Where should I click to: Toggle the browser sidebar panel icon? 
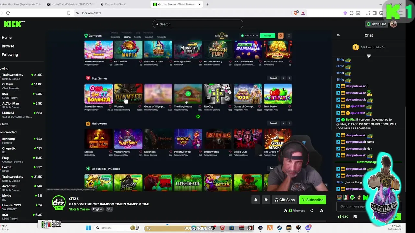coord(374,13)
